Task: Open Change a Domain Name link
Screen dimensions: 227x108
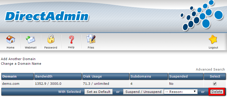Action: click(x=21, y=64)
